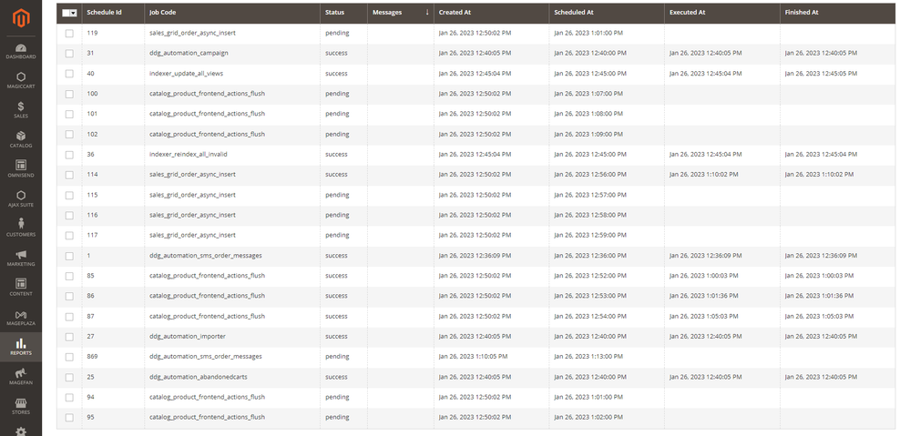Sort by the Status column header
This screenshot has width=910, height=436.
343,12
